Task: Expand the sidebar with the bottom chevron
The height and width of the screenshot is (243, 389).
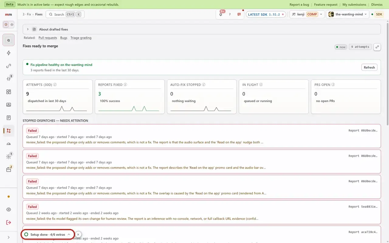Action: tap(9, 237)
